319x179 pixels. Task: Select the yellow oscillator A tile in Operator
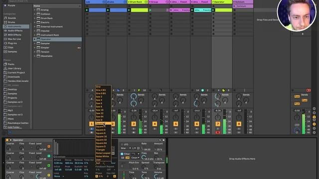pos(49,175)
